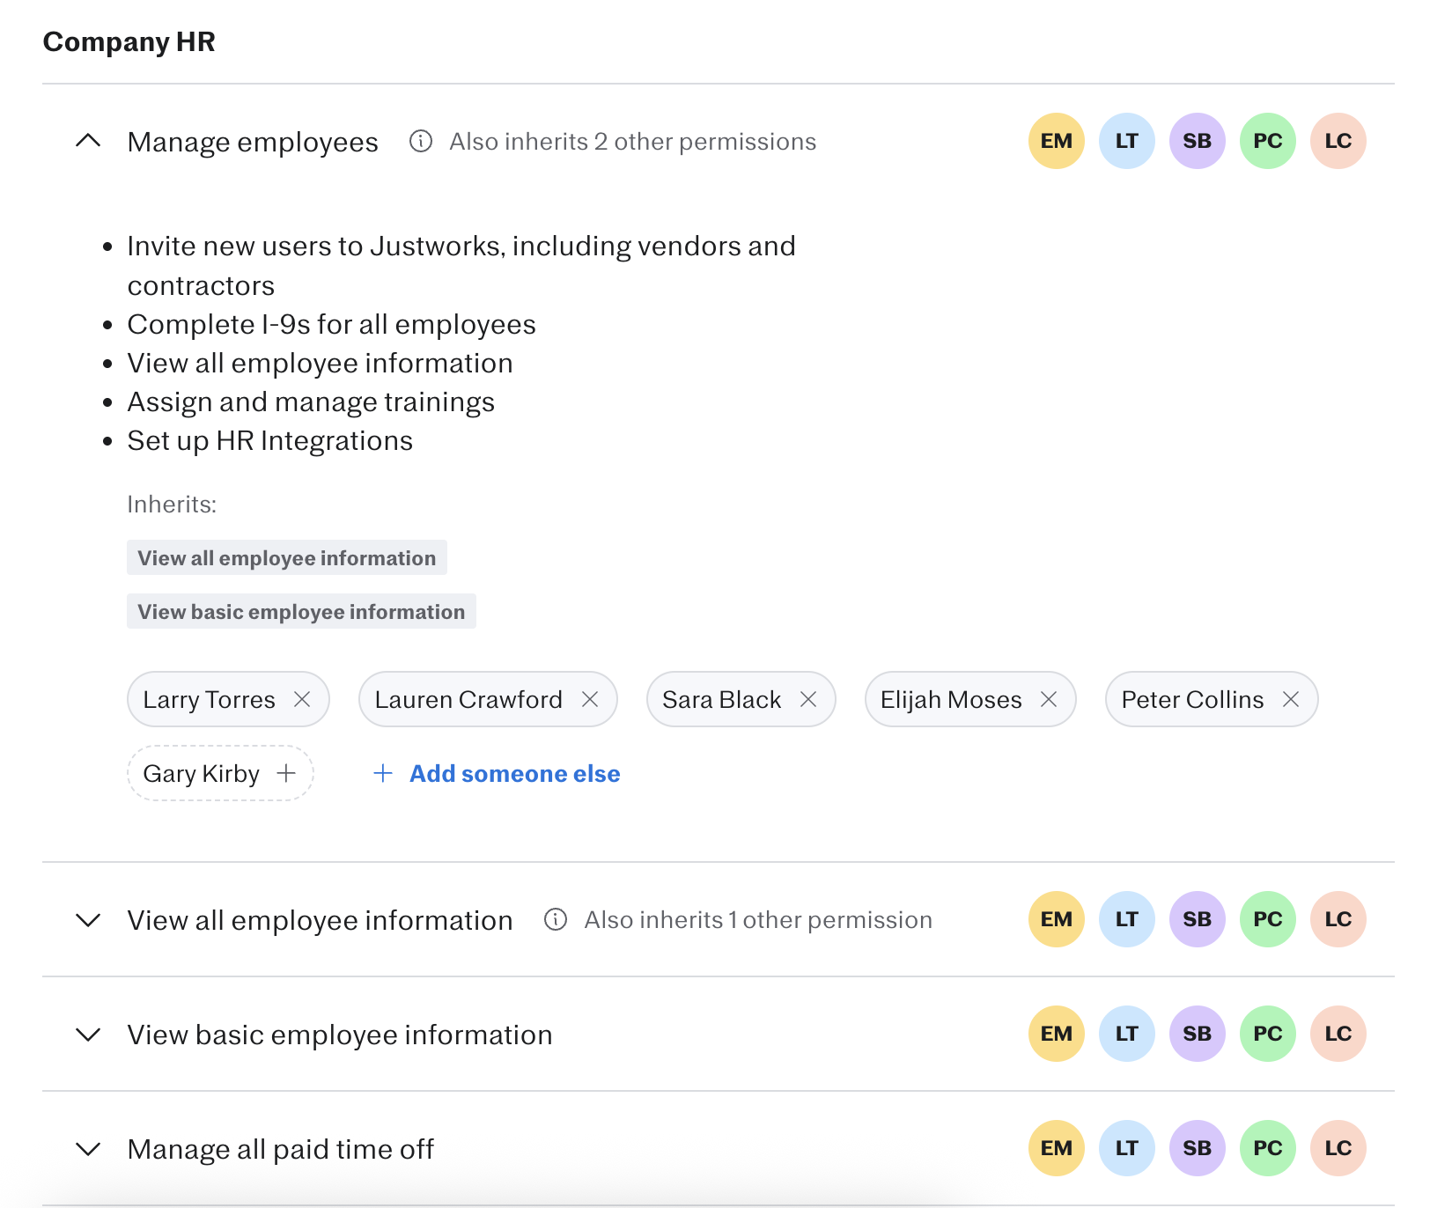Remove Elijah Moses from the permission
This screenshot has width=1430, height=1208.
point(1049,699)
